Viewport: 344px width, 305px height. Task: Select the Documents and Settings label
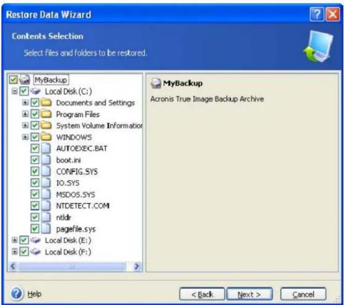[x=96, y=103]
